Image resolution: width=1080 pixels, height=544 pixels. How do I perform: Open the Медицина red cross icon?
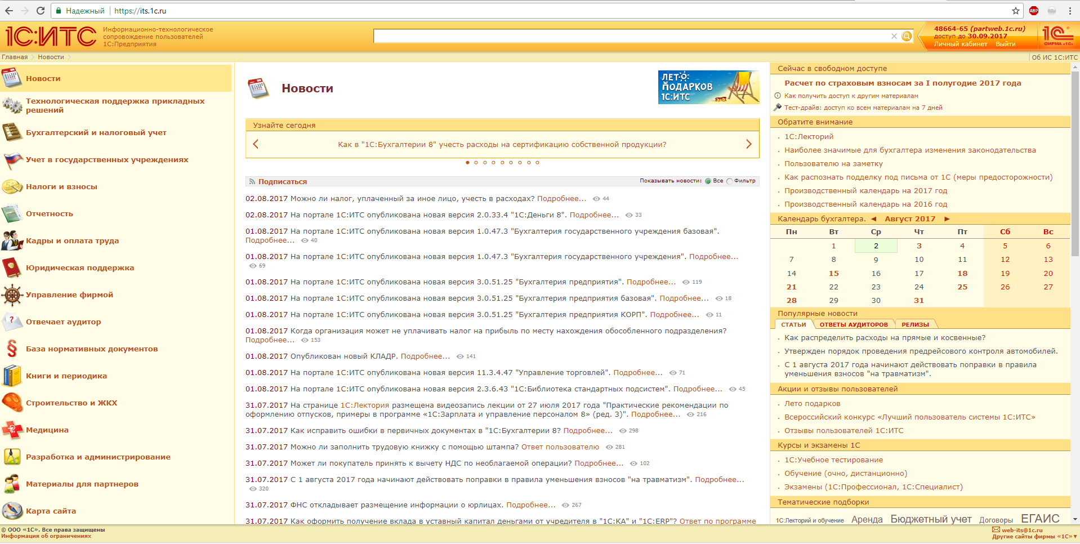(11, 430)
